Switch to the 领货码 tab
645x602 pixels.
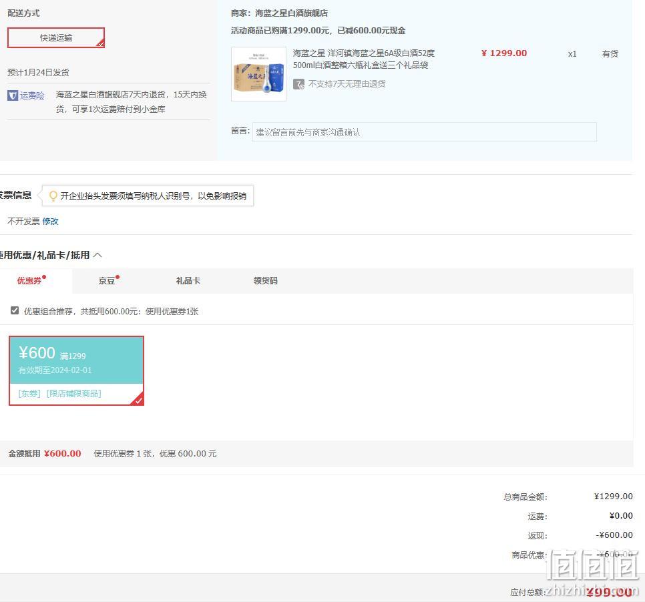tap(265, 280)
